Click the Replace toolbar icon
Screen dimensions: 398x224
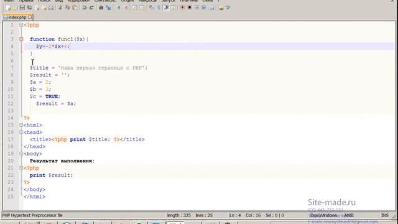(x=109, y=7)
